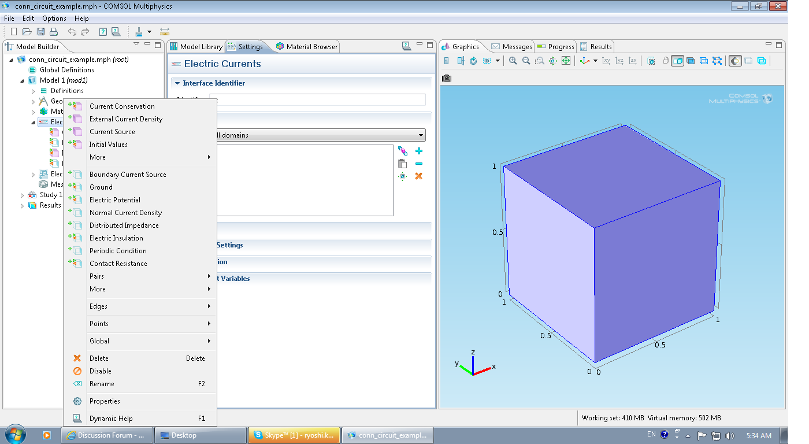
Task: Select Ground in the context menu
Action: tap(101, 187)
